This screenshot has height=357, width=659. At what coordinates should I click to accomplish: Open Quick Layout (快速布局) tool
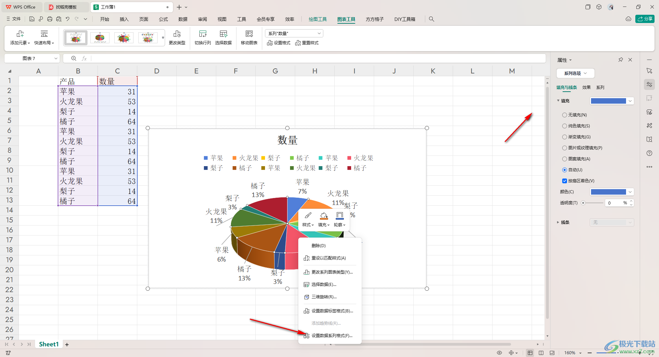coord(44,37)
